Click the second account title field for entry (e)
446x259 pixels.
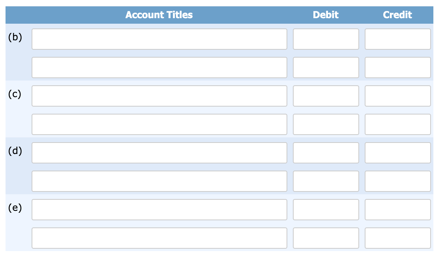coord(159,238)
